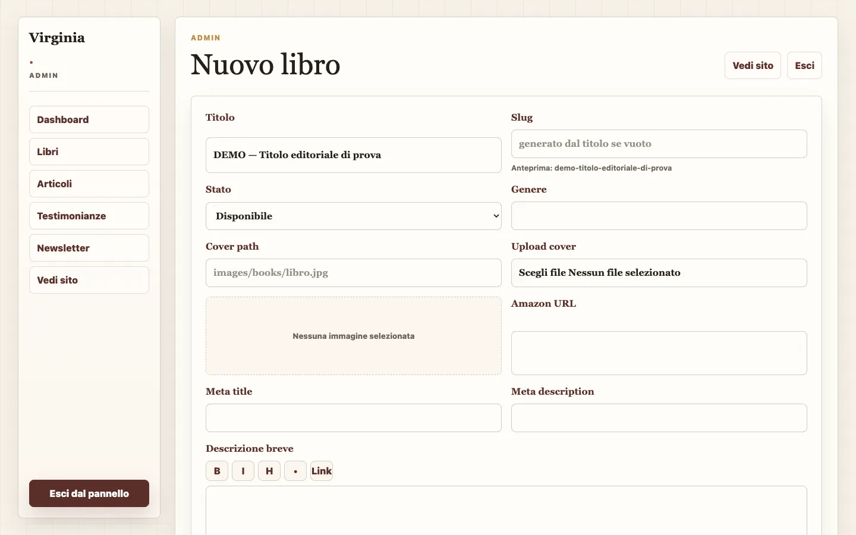This screenshot has width=856, height=535.
Task: Click the Esci dal pannello button
Action: click(89, 493)
